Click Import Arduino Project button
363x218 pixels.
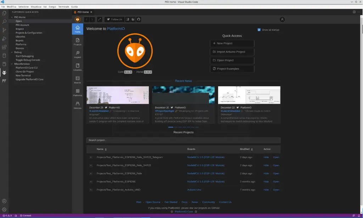(232, 52)
